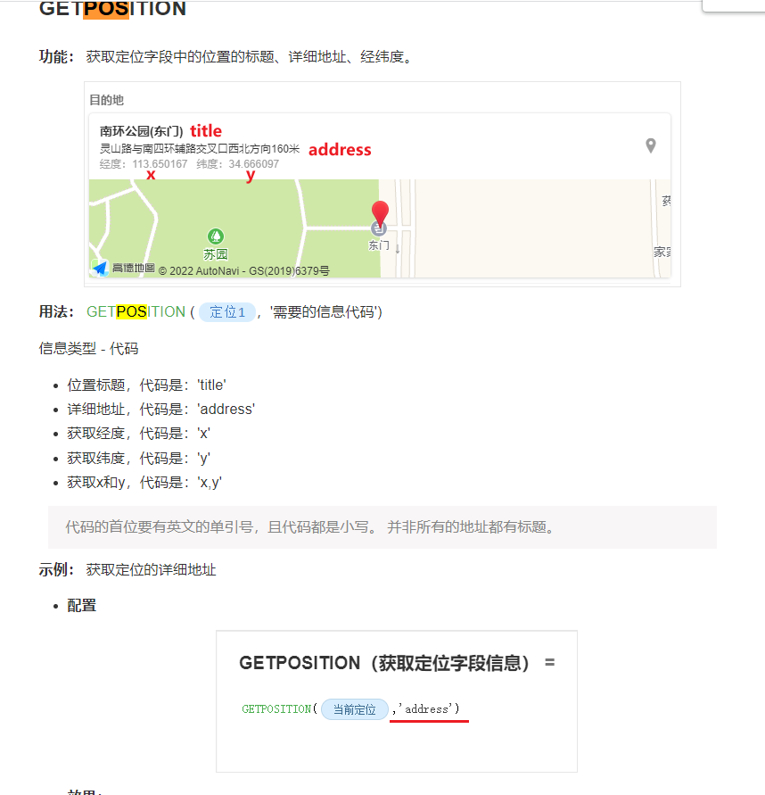Viewport: 765px width, 795px height.
Task: Click the latitude value 34.666097
Action: pyautogui.click(x=254, y=164)
